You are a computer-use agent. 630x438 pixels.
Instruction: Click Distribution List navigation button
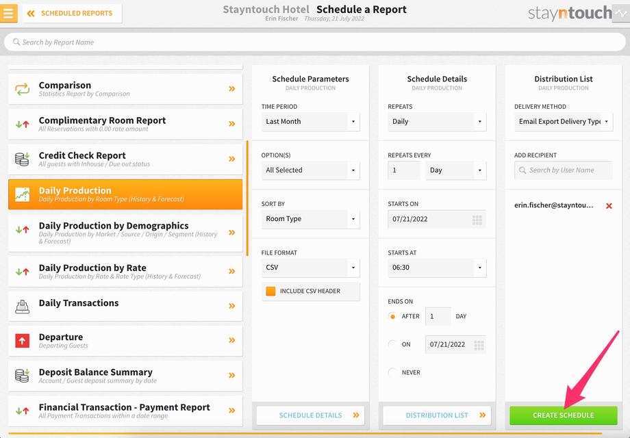(x=437, y=415)
